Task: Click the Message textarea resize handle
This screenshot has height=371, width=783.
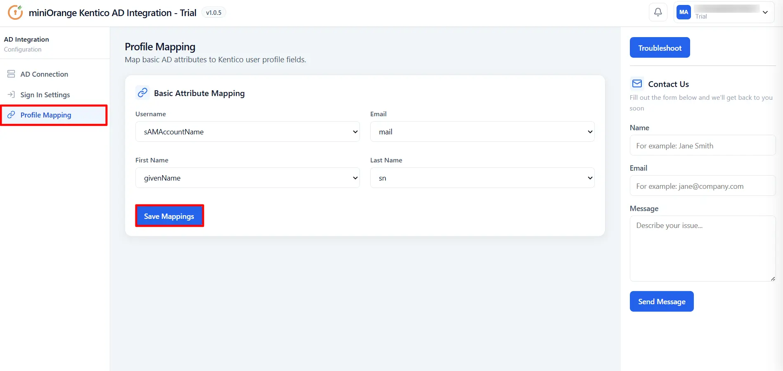Action: click(773, 279)
